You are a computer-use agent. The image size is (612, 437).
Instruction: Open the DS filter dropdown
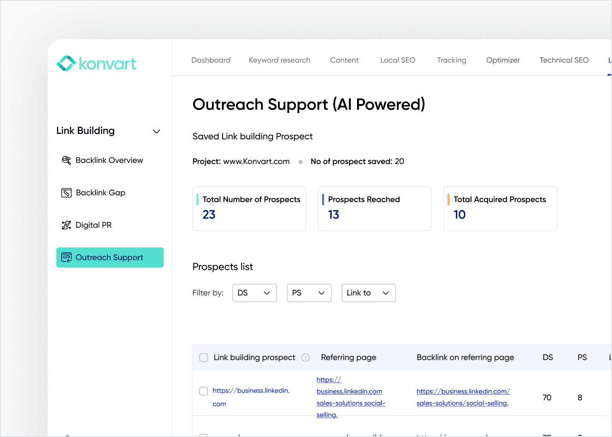coord(254,293)
